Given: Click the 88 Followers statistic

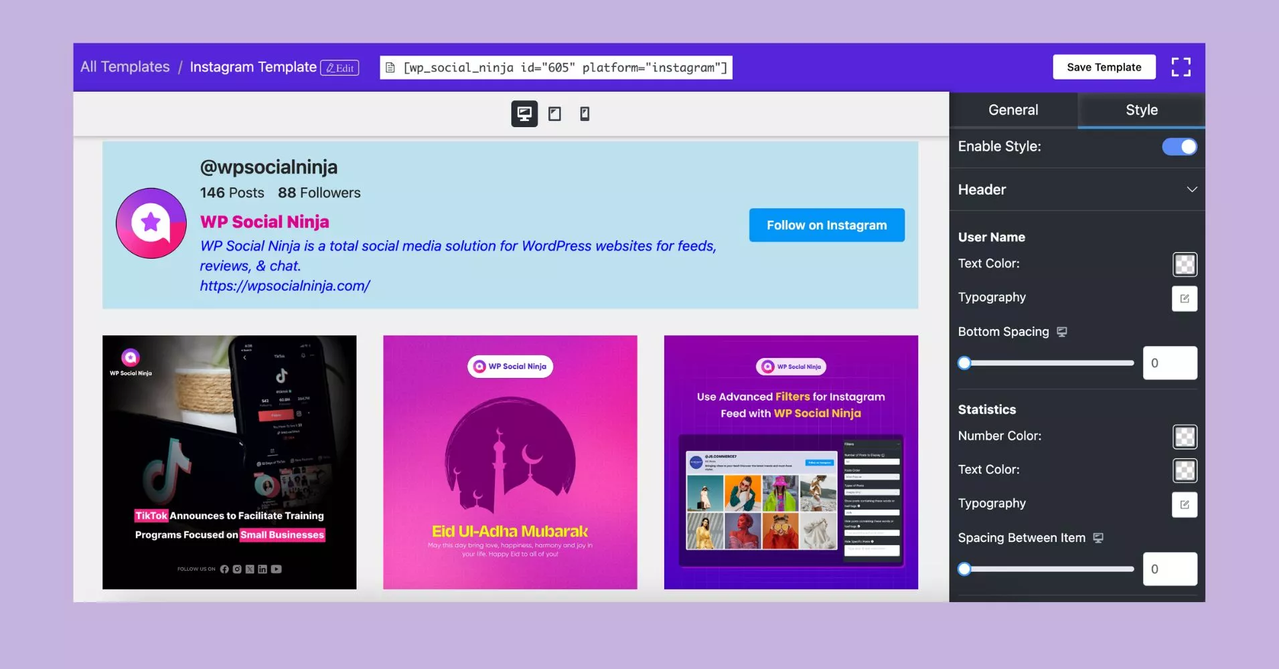Looking at the screenshot, I should (319, 193).
